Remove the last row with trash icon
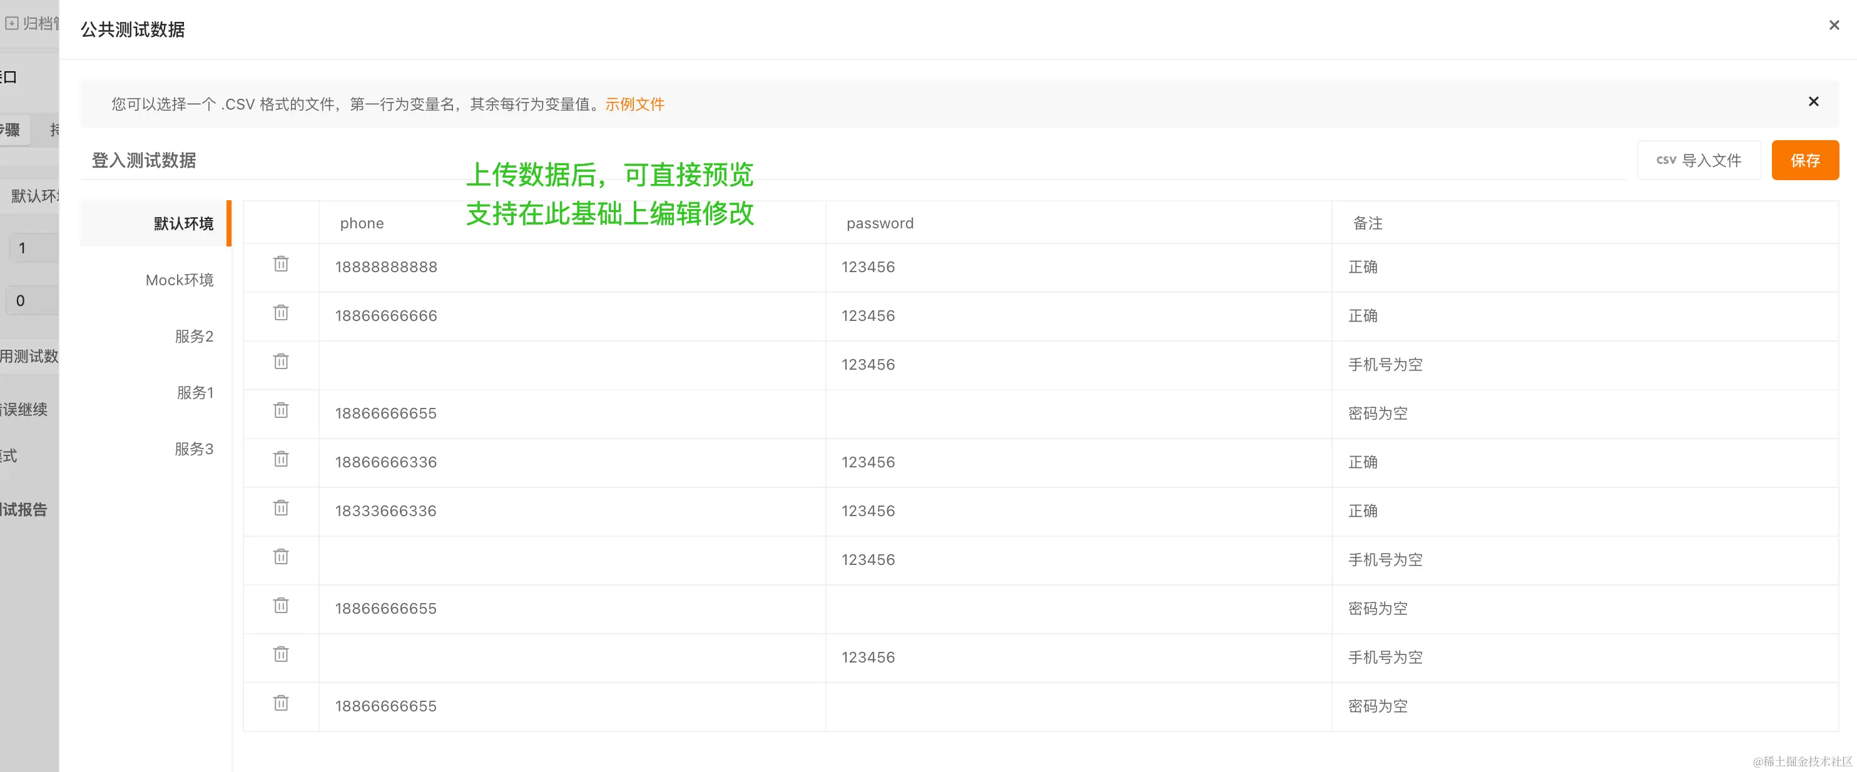This screenshot has width=1857, height=772. point(281,703)
